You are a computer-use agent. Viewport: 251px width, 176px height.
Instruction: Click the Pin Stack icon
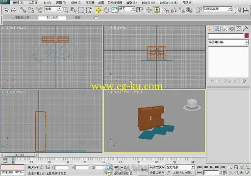click(212, 81)
